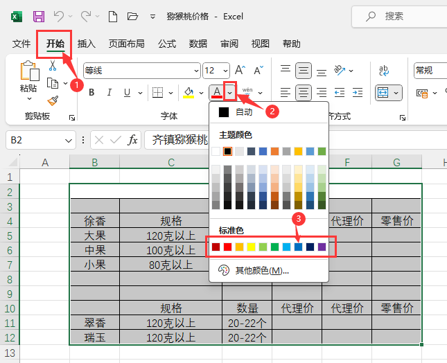Switch to the 页面布局 tab

126,44
